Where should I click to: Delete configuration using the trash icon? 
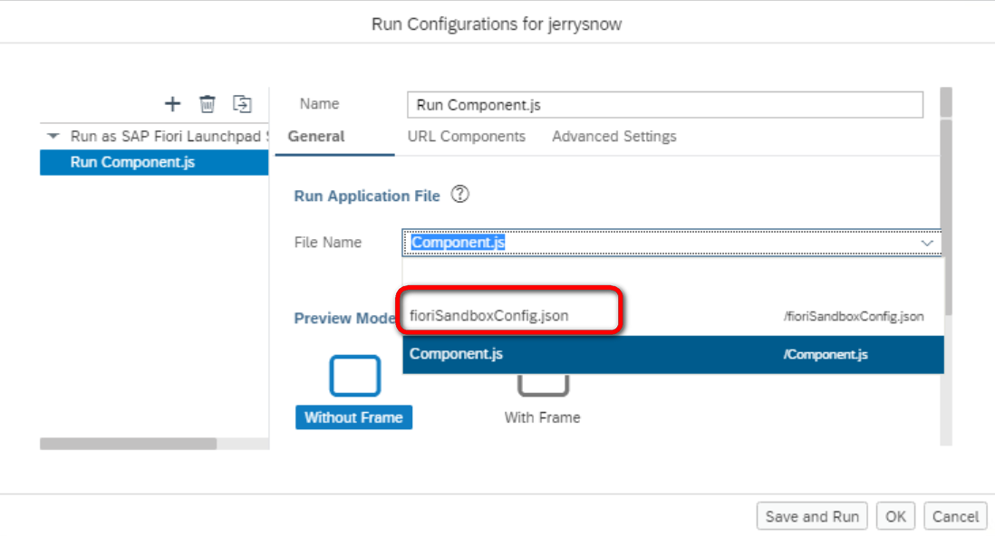[x=208, y=103]
